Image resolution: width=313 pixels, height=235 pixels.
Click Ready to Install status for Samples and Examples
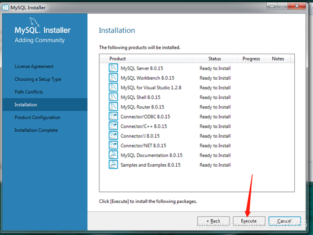(x=215, y=165)
